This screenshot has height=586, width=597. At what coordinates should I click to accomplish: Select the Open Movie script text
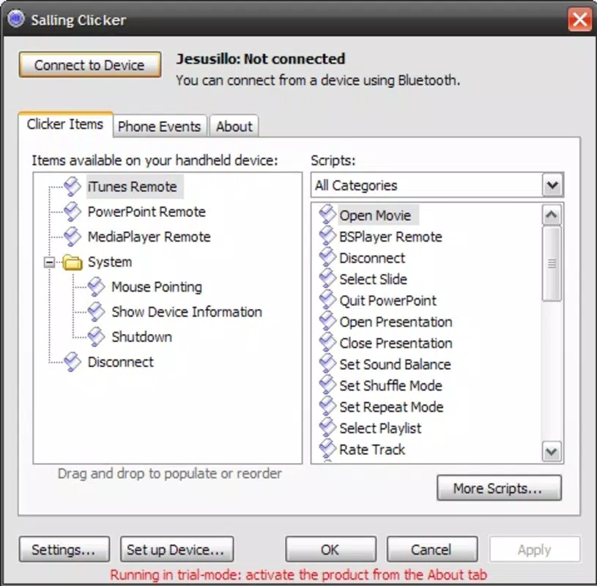click(x=375, y=215)
